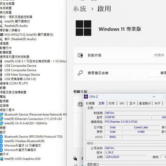Click the key icon beside 變更產品金鑰

80,73
